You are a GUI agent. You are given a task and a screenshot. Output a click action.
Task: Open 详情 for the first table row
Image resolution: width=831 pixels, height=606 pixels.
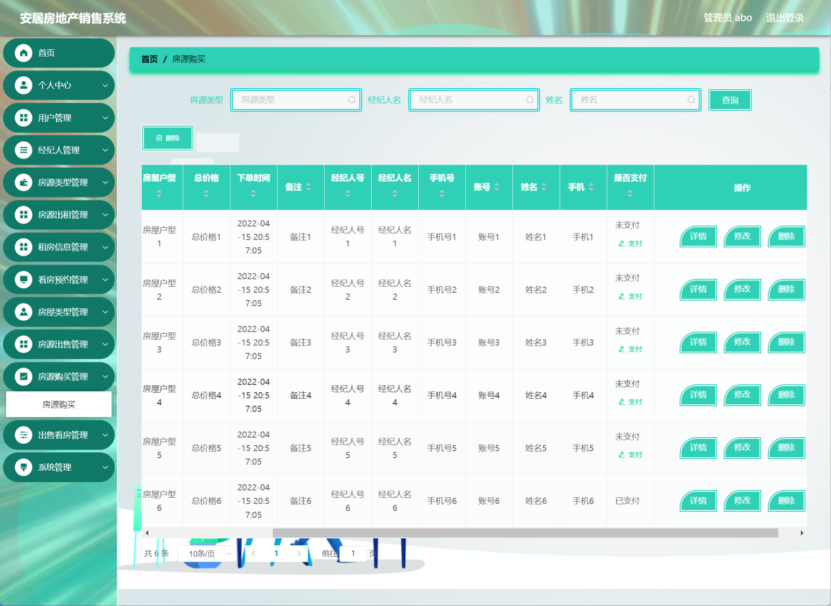coord(698,236)
